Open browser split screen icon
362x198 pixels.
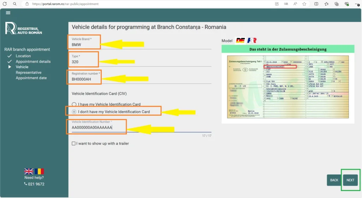[316, 4]
